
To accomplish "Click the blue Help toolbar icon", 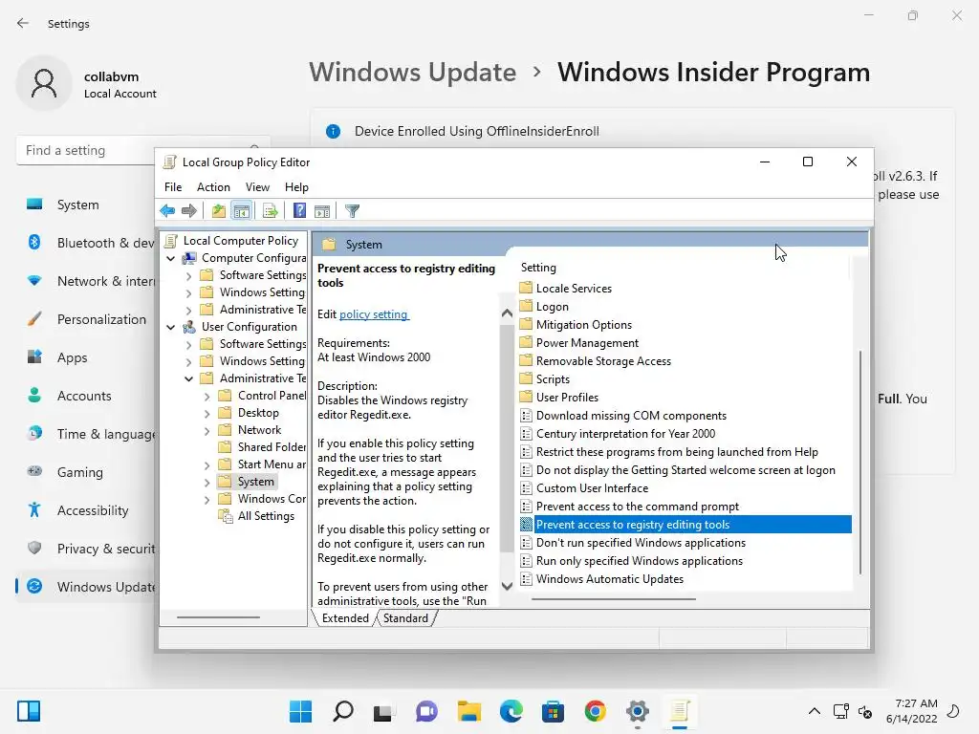I will pos(299,211).
